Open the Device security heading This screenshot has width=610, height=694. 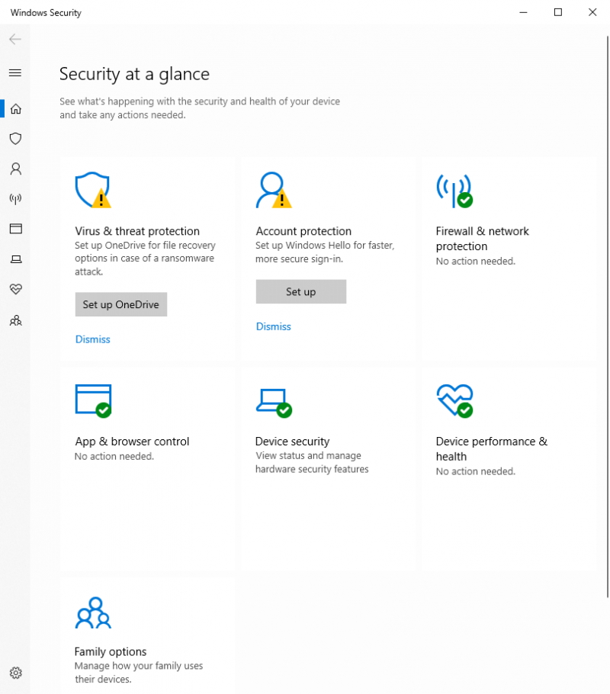click(x=293, y=442)
